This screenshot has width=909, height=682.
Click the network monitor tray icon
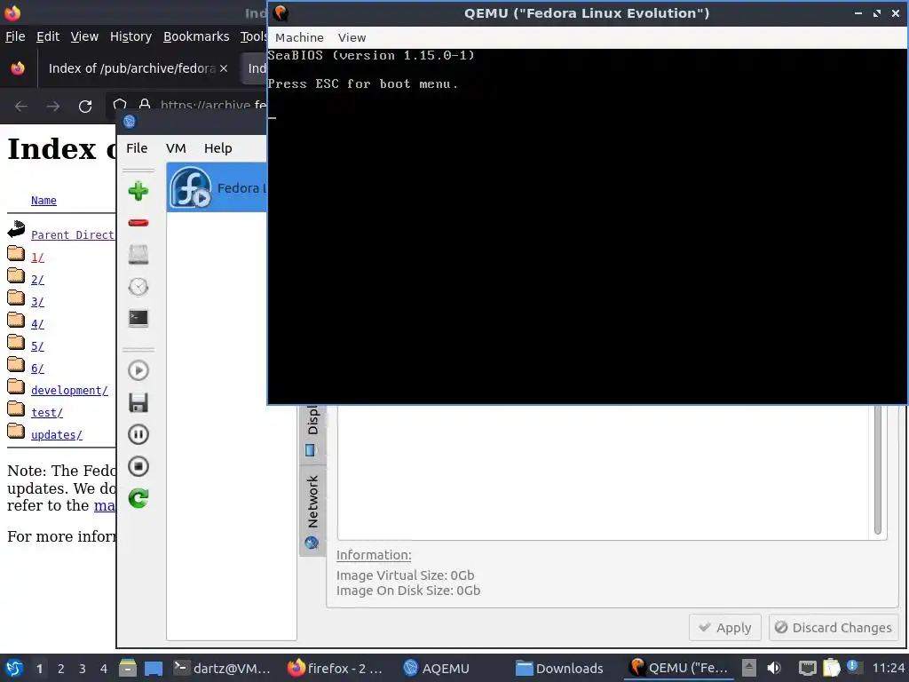807,668
